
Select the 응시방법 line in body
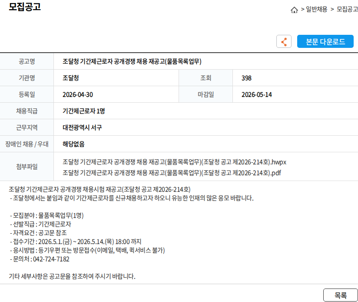click(x=87, y=250)
